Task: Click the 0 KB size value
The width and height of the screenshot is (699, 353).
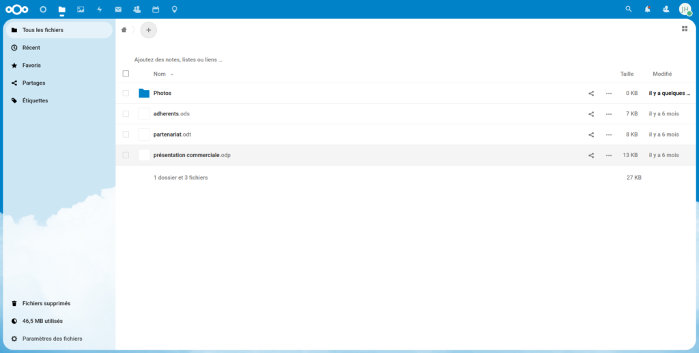Action: [x=631, y=93]
